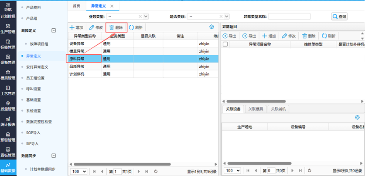
Task: Select the 模具异常 row
Action: (x=143, y=51)
